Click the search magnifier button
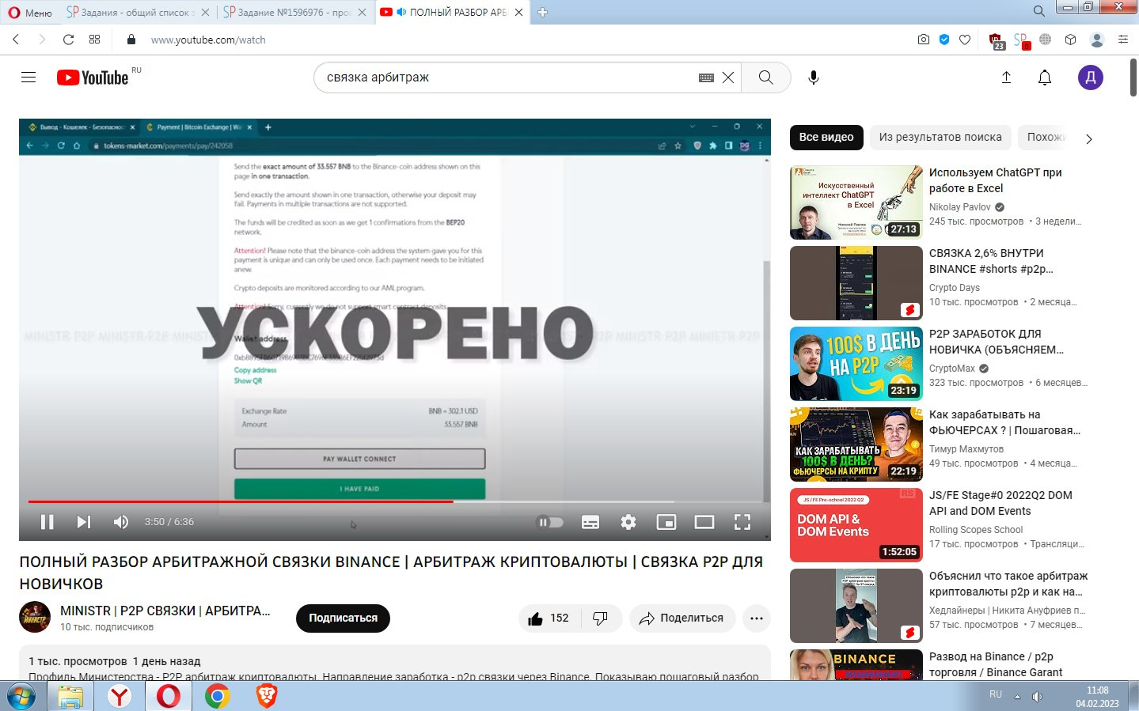The width and height of the screenshot is (1139, 711). click(765, 78)
